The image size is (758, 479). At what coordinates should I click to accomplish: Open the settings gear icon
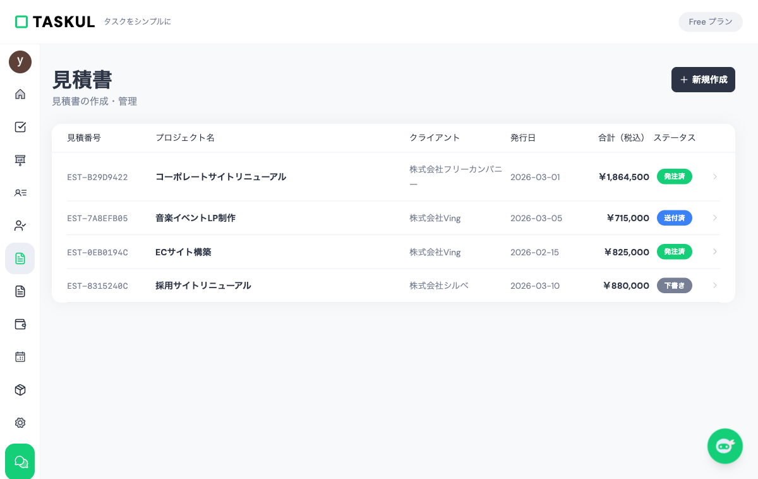(x=20, y=423)
